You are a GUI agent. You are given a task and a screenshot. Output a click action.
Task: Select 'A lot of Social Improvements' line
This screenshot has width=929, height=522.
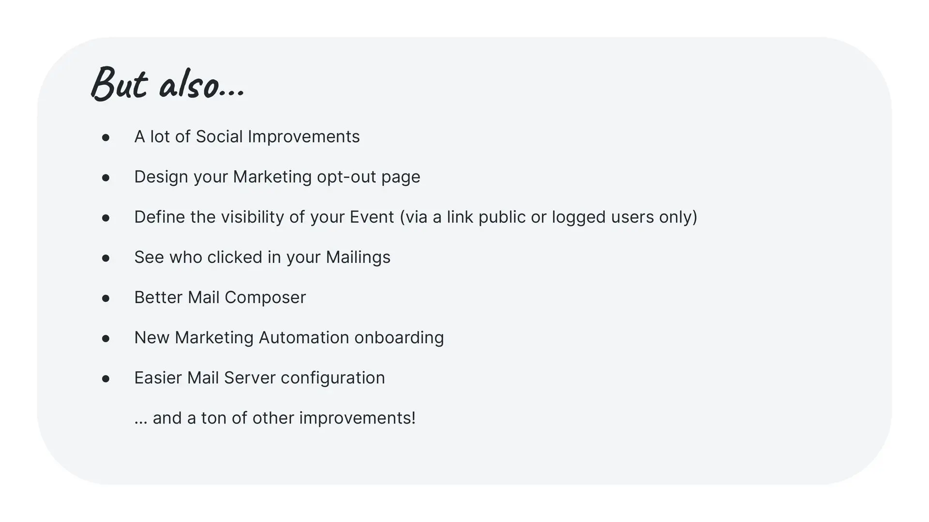point(247,137)
